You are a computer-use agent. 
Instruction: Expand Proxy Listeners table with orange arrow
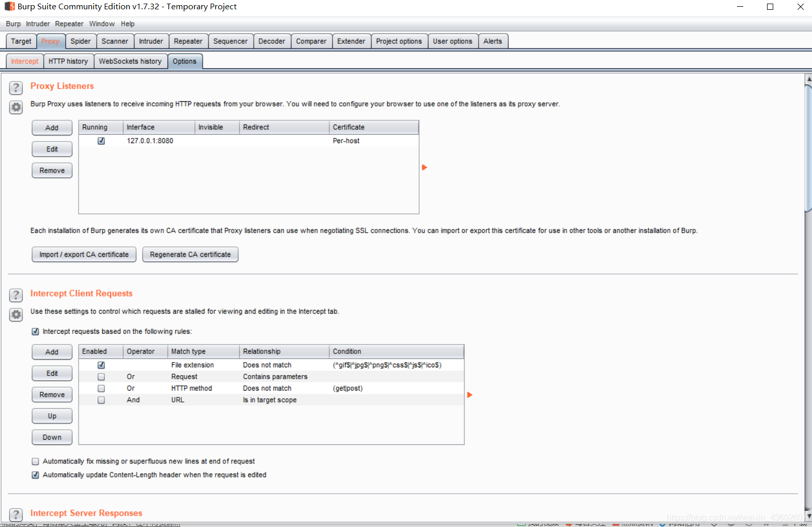tap(424, 167)
